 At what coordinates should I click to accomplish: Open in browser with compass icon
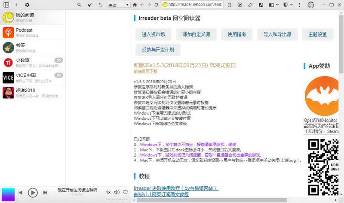tap(240, 5)
